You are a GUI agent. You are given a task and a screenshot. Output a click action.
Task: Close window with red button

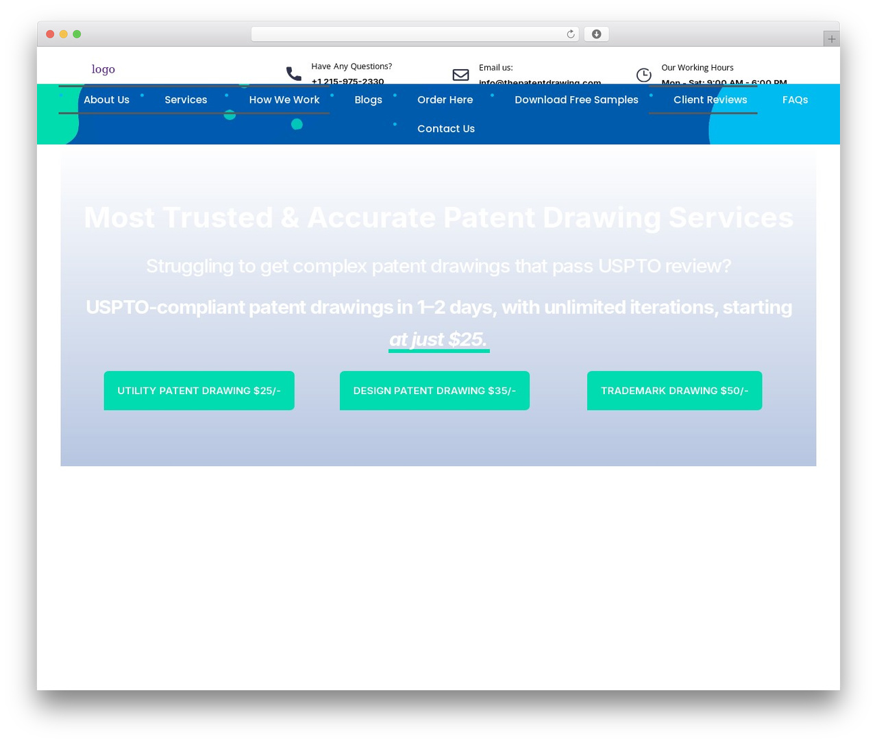click(50, 34)
